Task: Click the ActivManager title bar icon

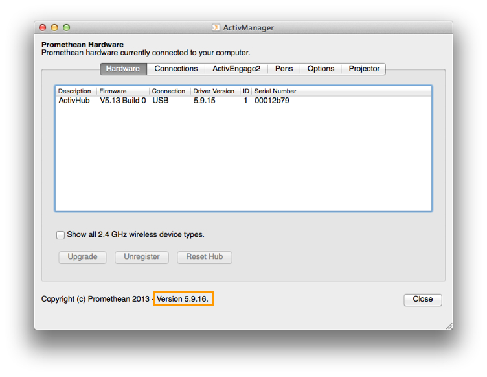Action: click(x=216, y=28)
